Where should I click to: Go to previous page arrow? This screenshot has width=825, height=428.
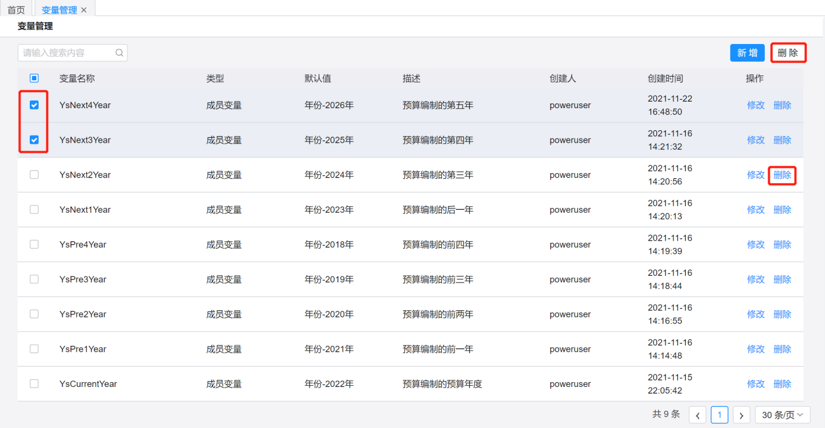(x=698, y=415)
